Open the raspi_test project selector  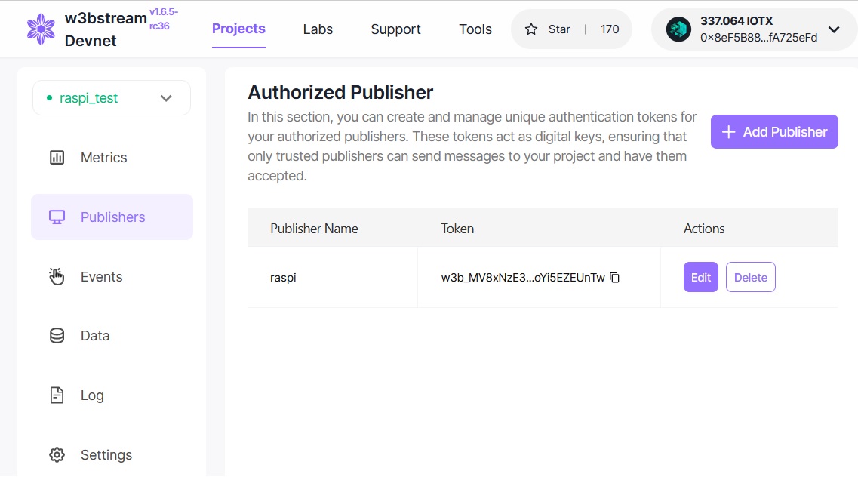click(x=112, y=98)
